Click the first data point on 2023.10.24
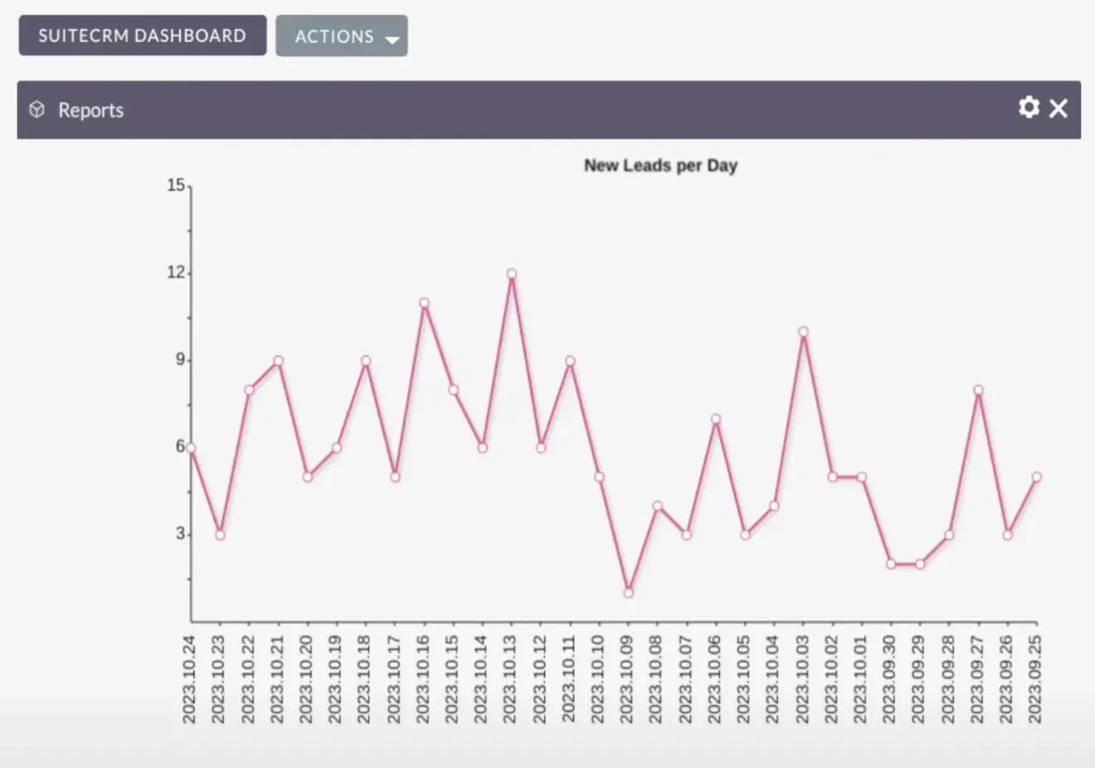This screenshot has width=1095, height=768. (191, 447)
